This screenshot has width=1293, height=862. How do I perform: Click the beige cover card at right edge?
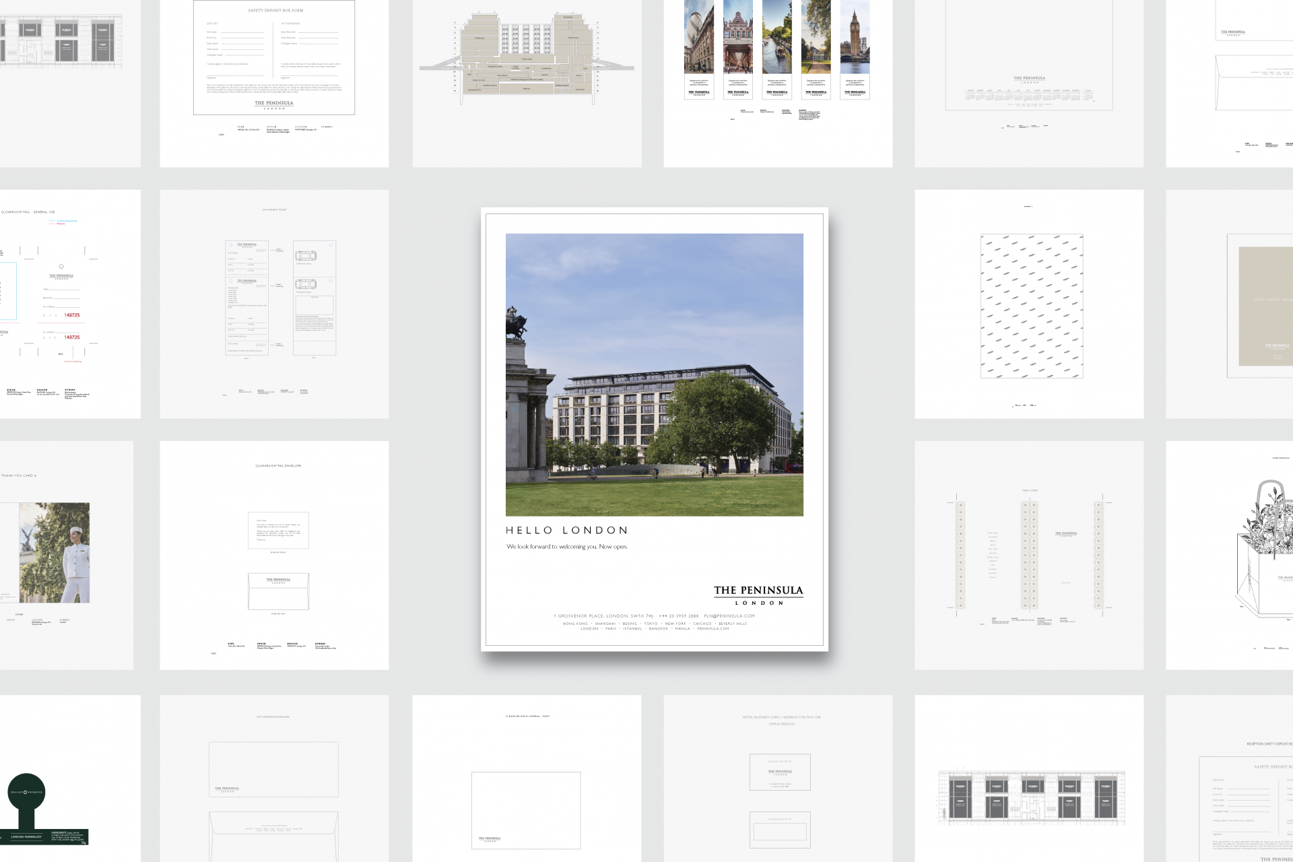tap(1265, 306)
